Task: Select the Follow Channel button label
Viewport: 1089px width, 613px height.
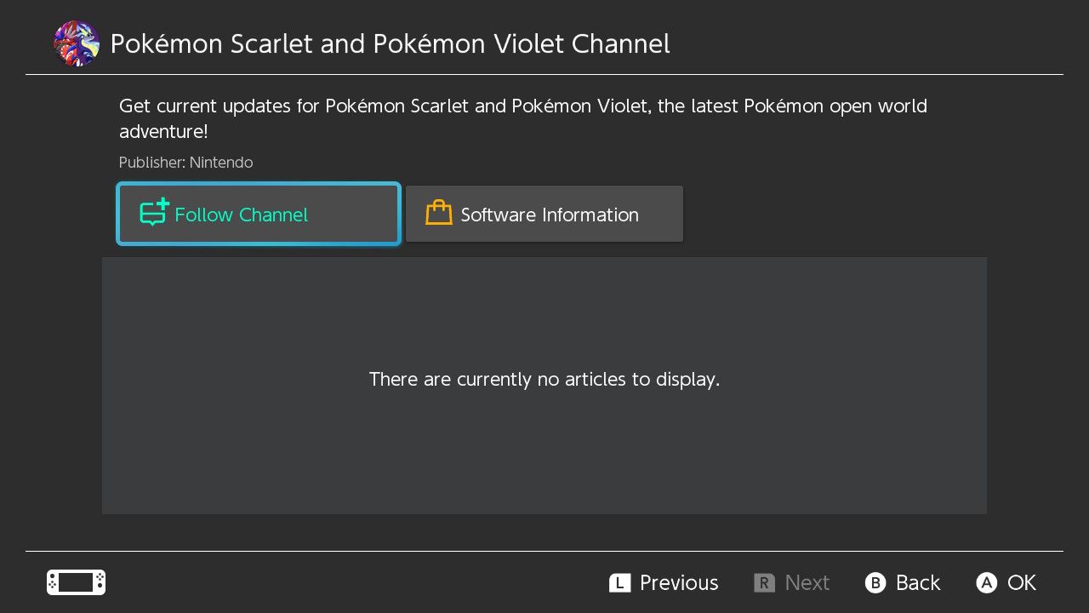Action: (x=241, y=215)
